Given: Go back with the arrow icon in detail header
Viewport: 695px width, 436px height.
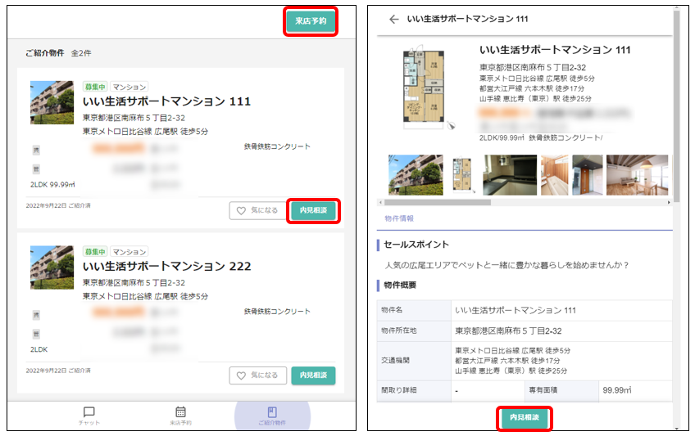Looking at the screenshot, I should click(393, 19).
